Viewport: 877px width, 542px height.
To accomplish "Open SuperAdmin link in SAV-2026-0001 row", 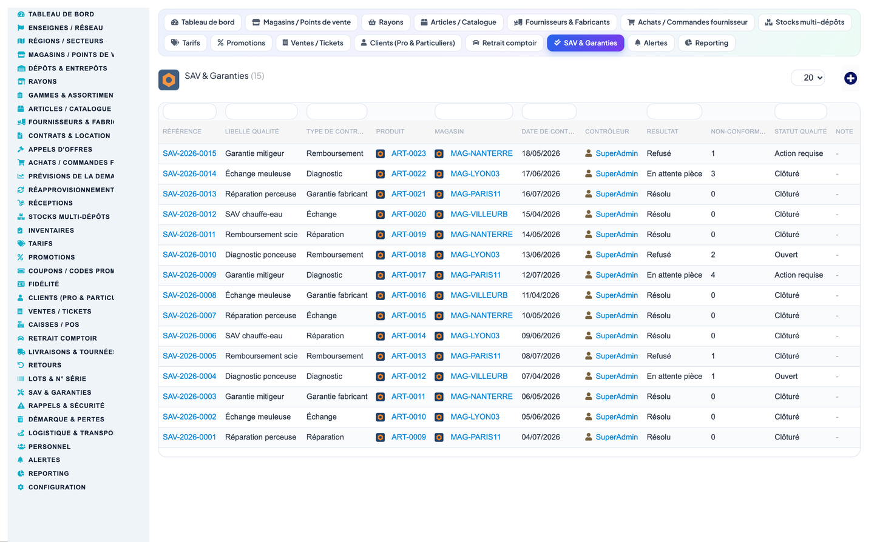I will click(x=617, y=437).
